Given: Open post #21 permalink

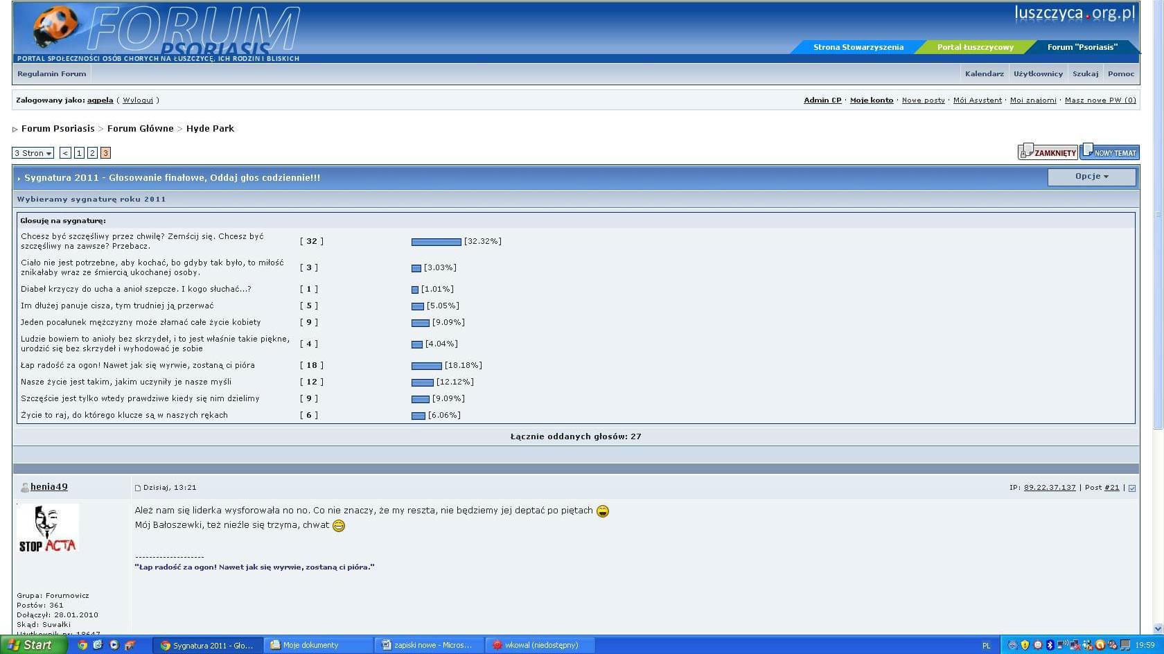Looking at the screenshot, I should pos(1112,488).
